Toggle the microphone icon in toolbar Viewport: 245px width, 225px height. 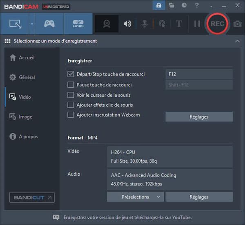pos(145,24)
